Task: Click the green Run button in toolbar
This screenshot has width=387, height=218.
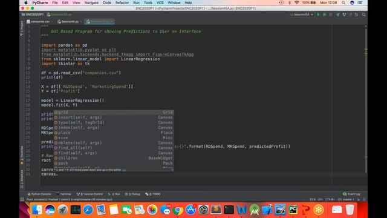Action: click(x=318, y=15)
